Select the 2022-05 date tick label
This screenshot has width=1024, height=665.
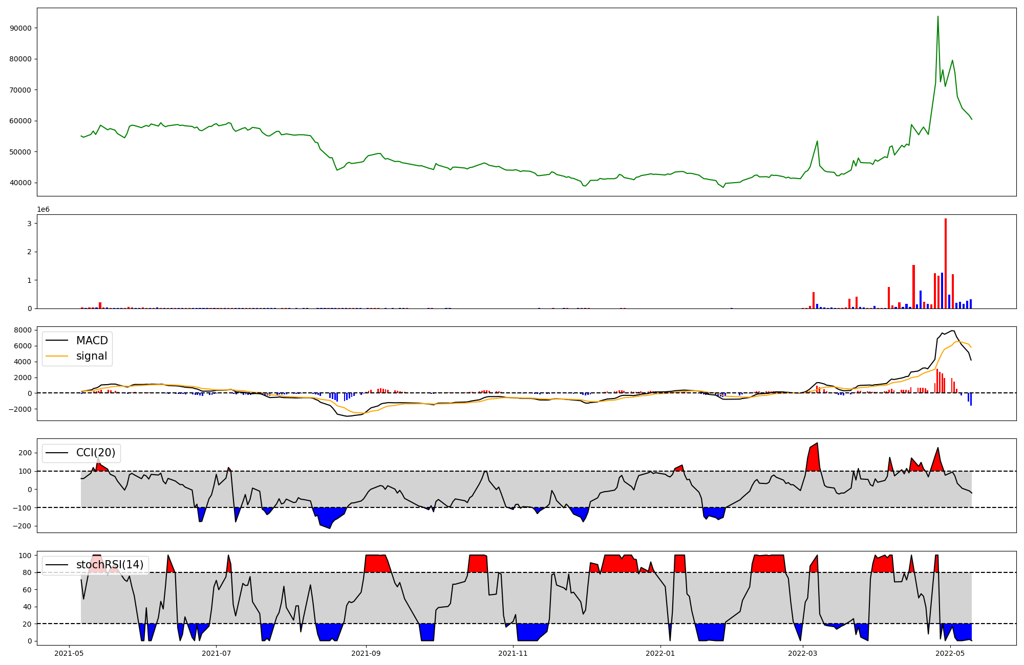tap(950, 653)
